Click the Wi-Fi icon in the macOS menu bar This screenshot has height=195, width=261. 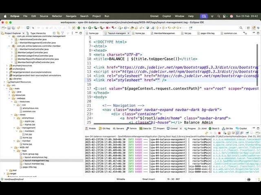pos(212,16)
